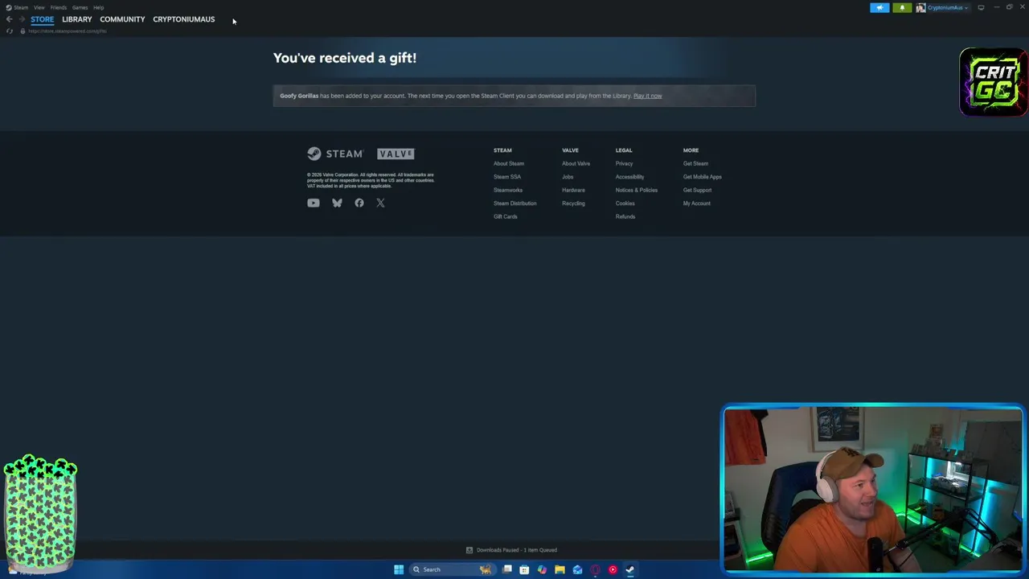This screenshot has width=1029, height=579.
Task: Click the CryptoniumAus profile avatar
Action: click(920, 7)
